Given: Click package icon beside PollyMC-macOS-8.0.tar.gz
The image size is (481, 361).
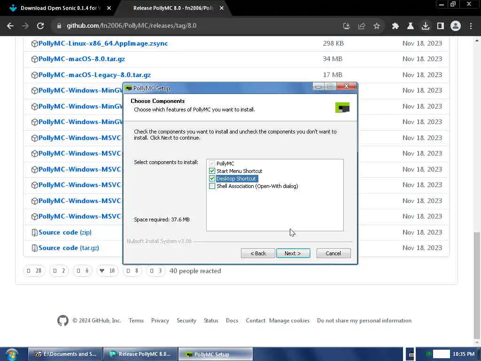Looking at the screenshot, I should pyautogui.click(x=34, y=59).
